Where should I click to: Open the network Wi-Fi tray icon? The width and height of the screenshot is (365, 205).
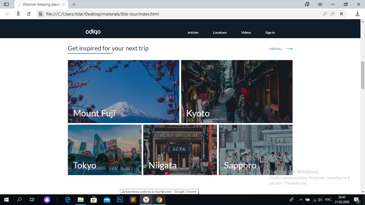click(x=314, y=199)
